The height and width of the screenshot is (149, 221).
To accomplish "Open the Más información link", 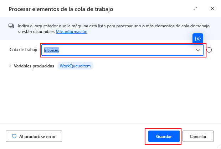I will pos(71,32).
